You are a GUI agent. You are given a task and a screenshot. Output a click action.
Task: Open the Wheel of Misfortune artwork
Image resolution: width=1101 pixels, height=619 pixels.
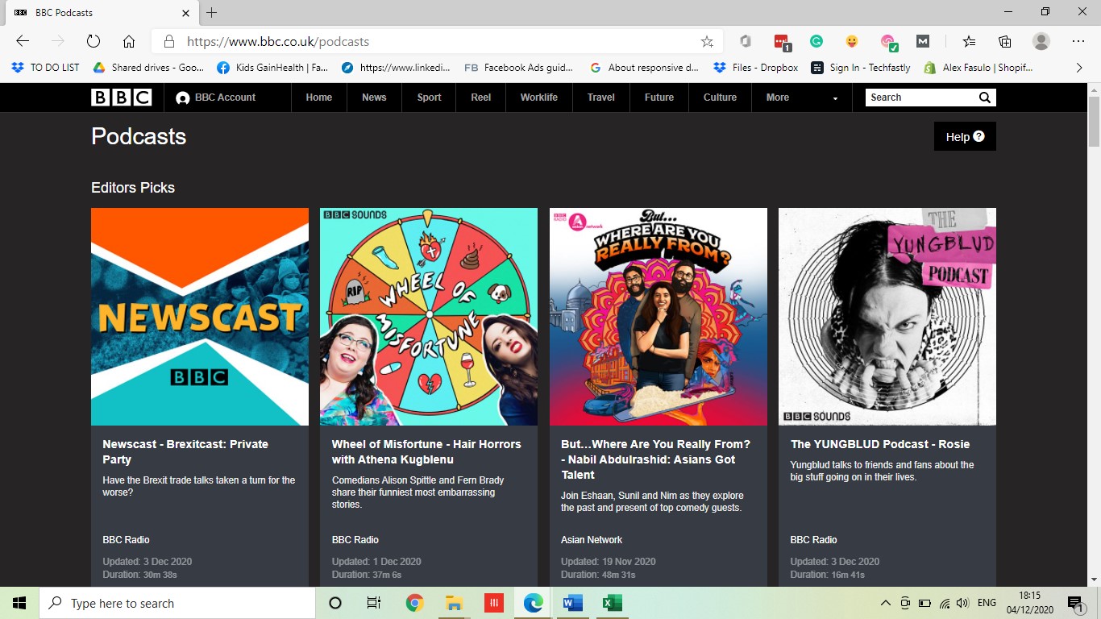(x=429, y=317)
